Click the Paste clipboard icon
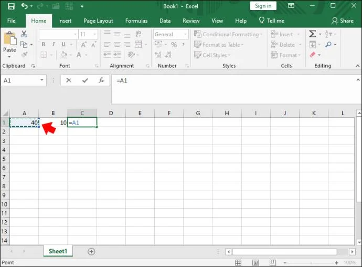 point(10,38)
